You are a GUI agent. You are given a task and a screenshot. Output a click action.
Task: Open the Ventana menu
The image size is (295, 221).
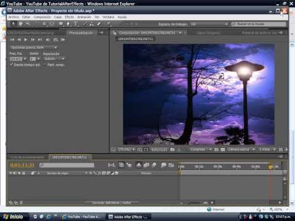pyautogui.click(x=108, y=17)
